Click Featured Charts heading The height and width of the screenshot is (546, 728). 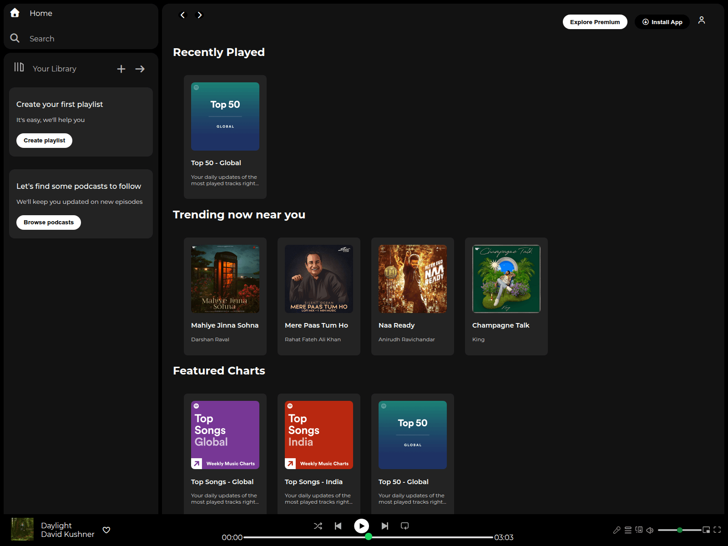(x=219, y=371)
